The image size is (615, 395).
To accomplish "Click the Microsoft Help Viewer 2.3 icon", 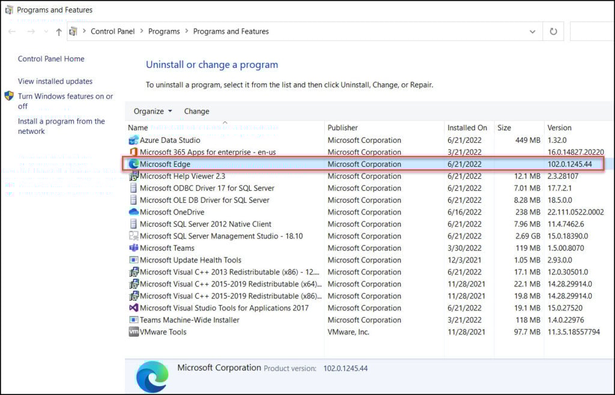I will (133, 176).
